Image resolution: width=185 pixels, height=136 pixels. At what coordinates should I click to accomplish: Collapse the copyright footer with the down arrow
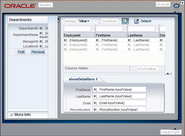[175, 129]
